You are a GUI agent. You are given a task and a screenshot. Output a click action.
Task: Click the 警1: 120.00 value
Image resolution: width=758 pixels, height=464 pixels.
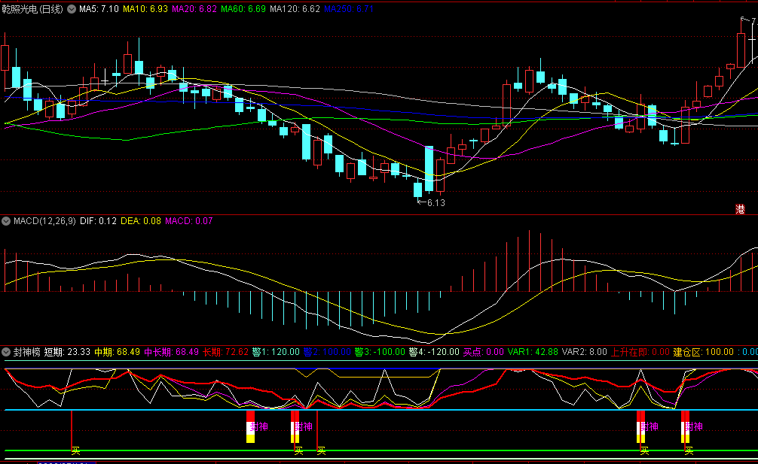(x=276, y=352)
